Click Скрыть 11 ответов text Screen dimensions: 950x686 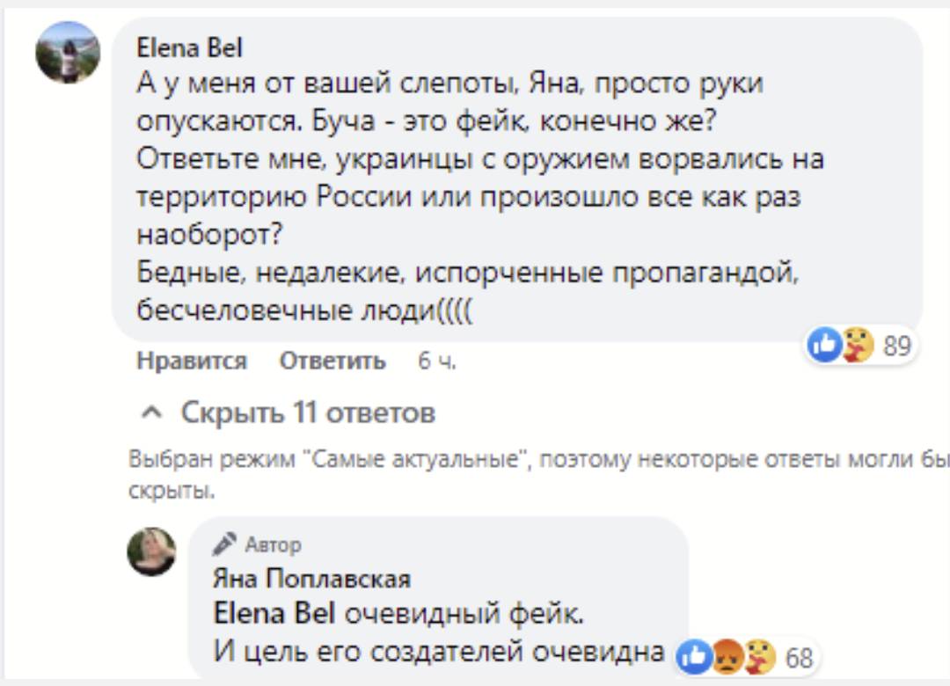coord(308,412)
